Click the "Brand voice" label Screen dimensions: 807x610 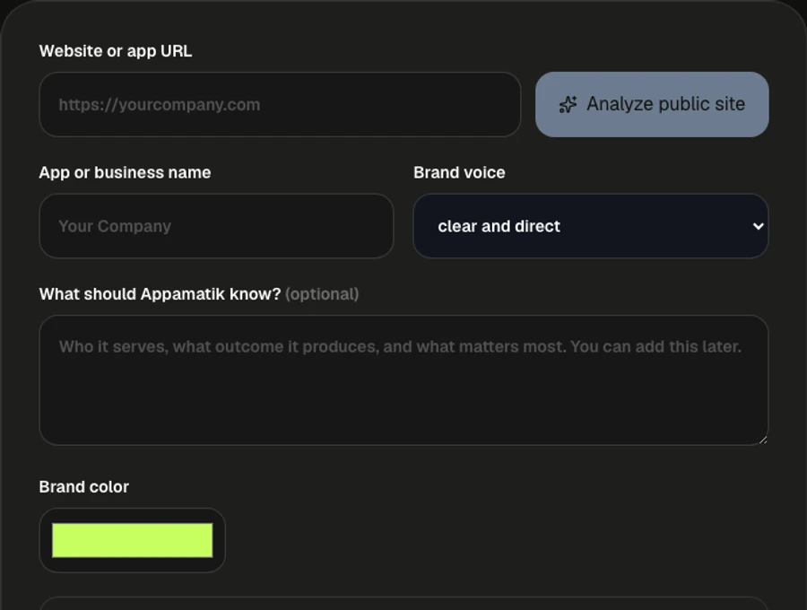(459, 172)
